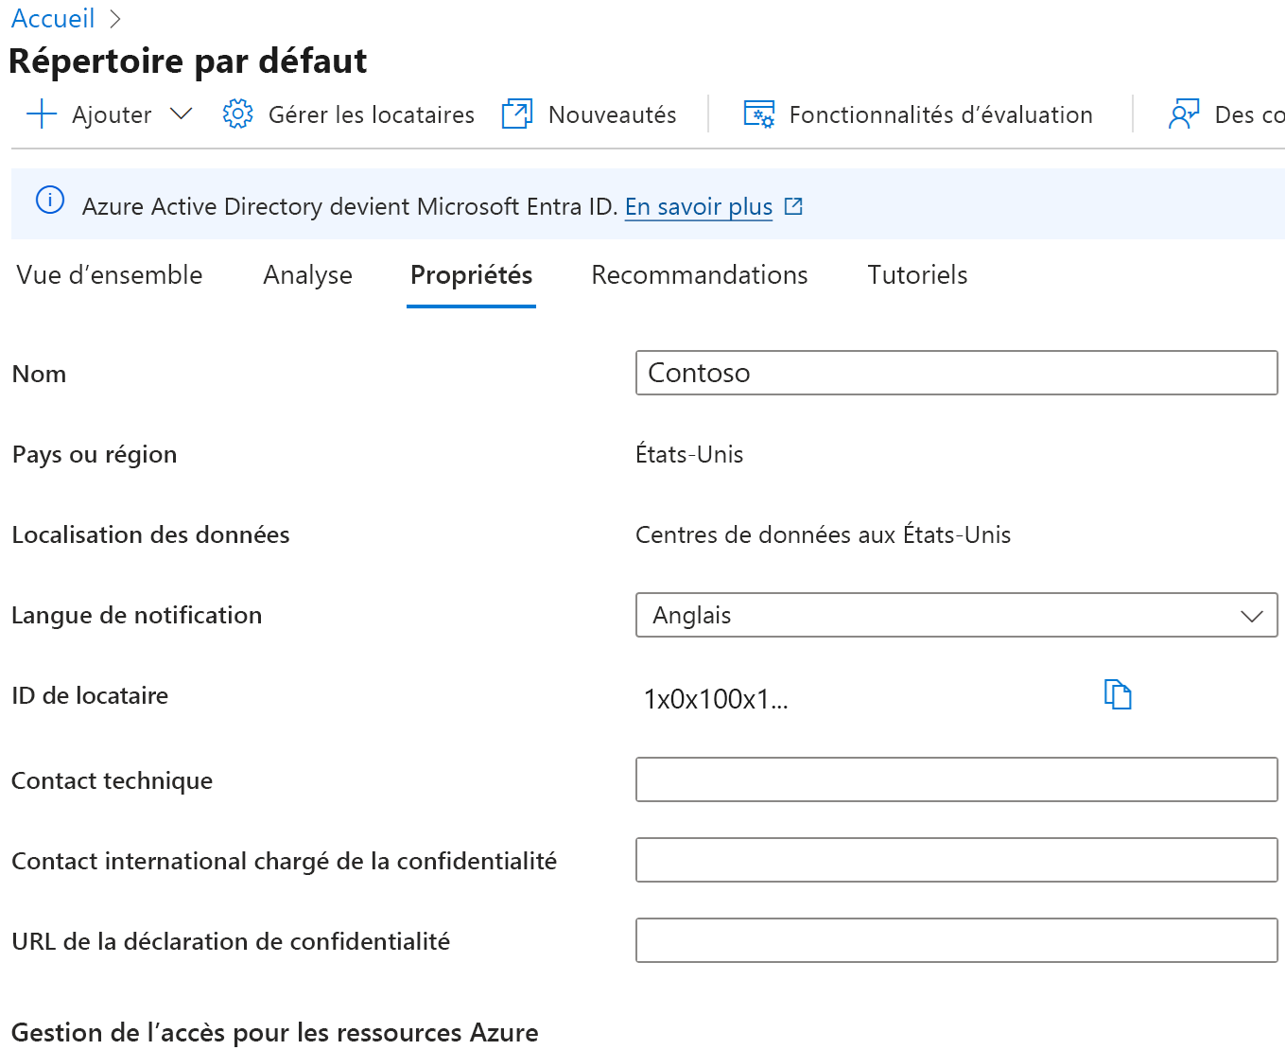Open the Langue de notification dropdown

pyautogui.click(x=957, y=615)
